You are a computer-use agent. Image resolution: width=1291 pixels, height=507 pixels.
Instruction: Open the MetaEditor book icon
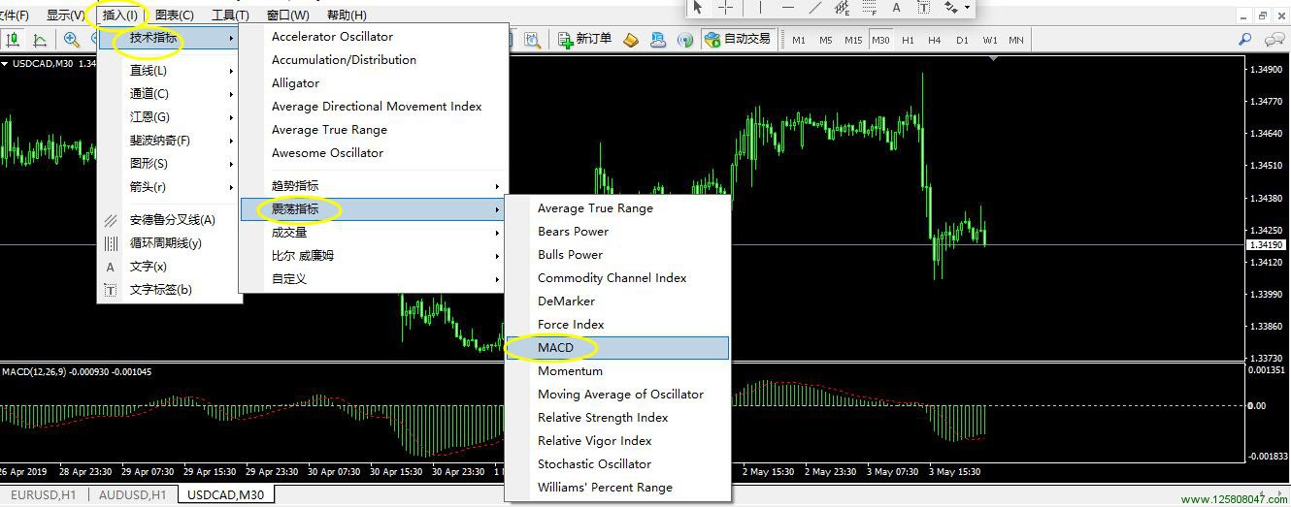631,40
